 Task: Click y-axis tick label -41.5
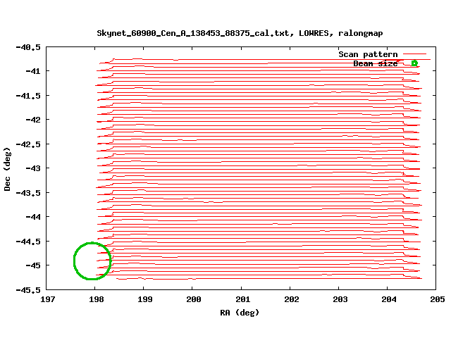(28, 96)
